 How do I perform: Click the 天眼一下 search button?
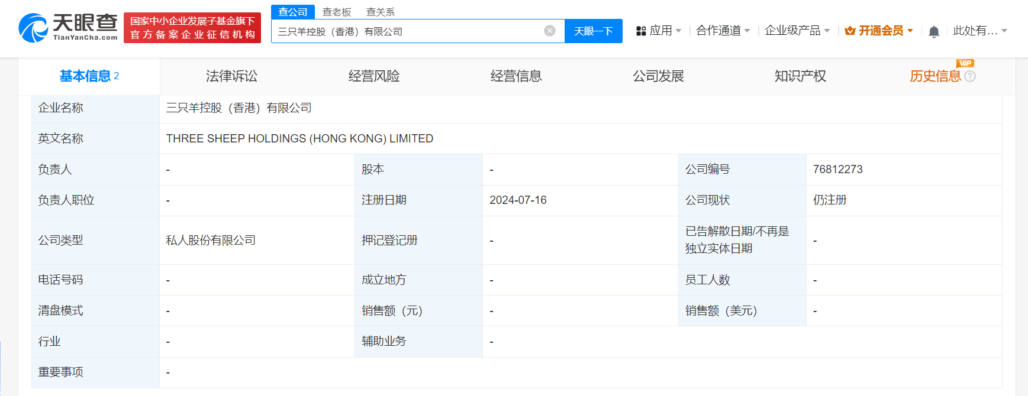coord(594,31)
